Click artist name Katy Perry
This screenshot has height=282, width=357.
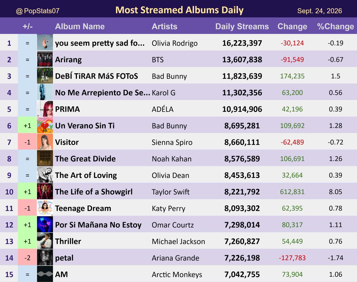tap(168, 209)
